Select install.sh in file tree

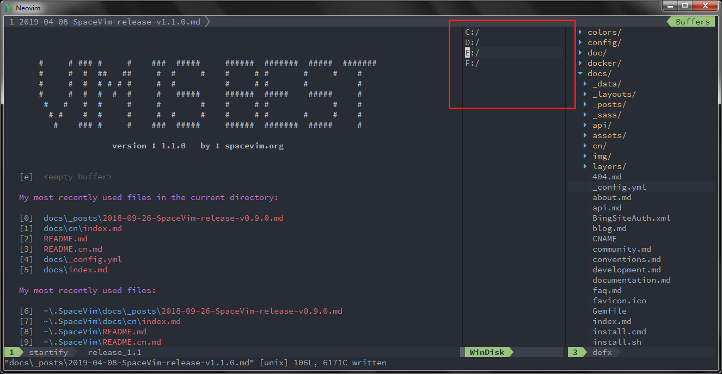[617, 342]
